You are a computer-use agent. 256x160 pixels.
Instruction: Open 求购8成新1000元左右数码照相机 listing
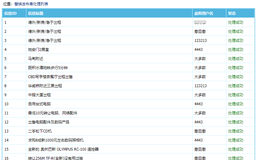(x=56, y=140)
